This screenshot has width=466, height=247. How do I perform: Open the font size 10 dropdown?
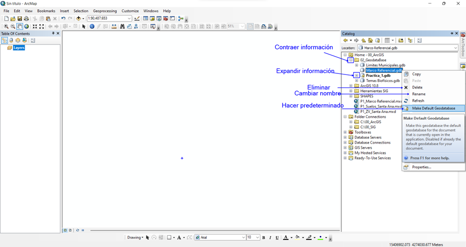coord(258,237)
